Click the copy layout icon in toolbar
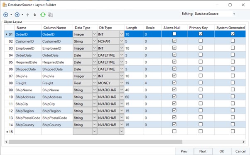 coord(51,15)
